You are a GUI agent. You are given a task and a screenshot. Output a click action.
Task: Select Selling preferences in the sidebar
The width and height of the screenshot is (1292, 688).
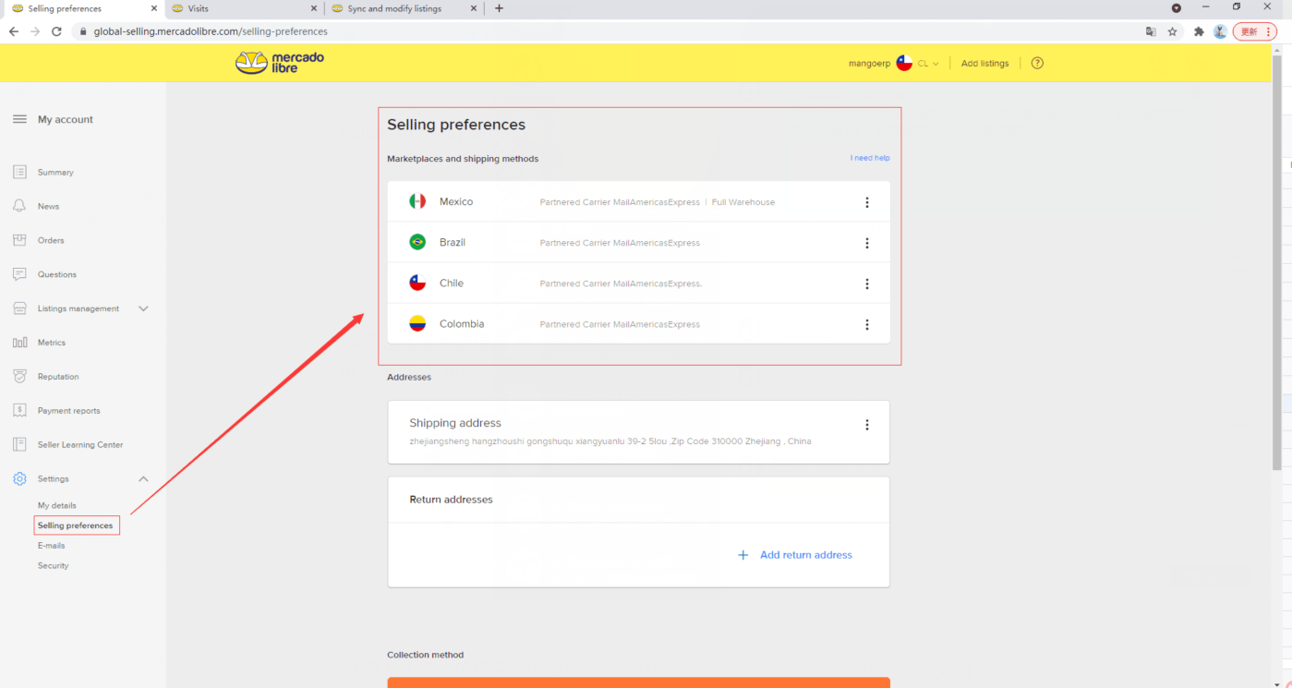(76, 525)
